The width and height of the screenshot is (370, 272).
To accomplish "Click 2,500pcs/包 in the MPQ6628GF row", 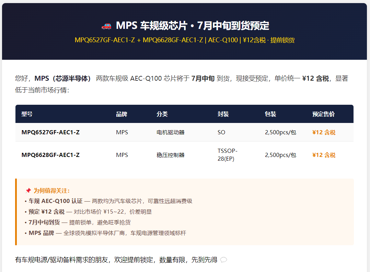I will [280, 155].
